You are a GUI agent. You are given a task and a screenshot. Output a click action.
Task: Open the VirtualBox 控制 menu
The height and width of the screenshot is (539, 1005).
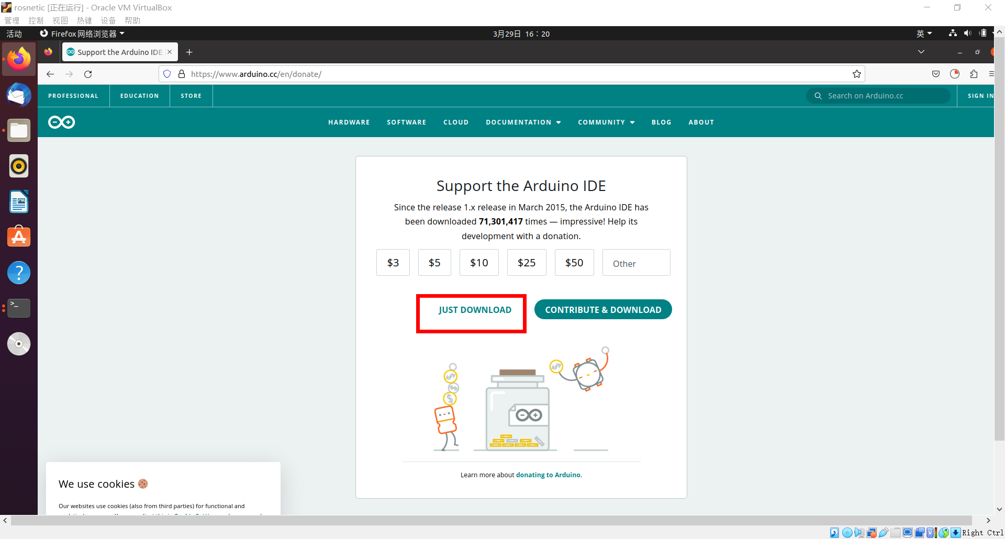36,20
